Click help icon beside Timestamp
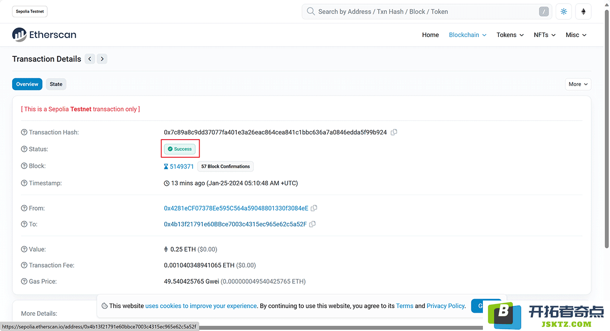 point(24,183)
